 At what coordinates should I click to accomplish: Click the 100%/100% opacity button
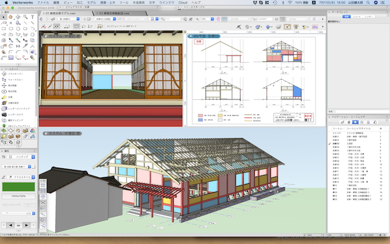18,197
